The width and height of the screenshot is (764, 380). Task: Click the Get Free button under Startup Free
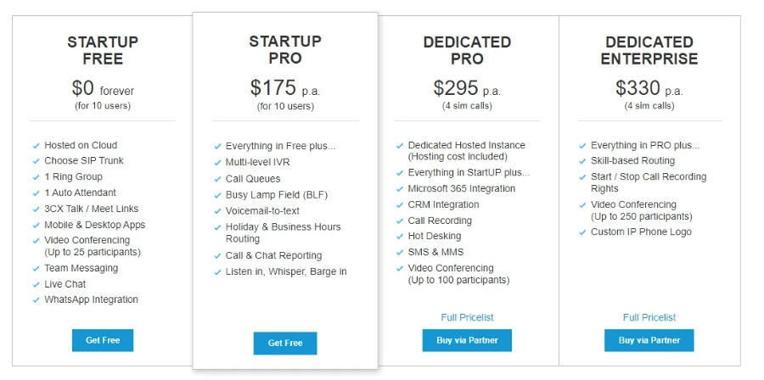coord(103,340)
